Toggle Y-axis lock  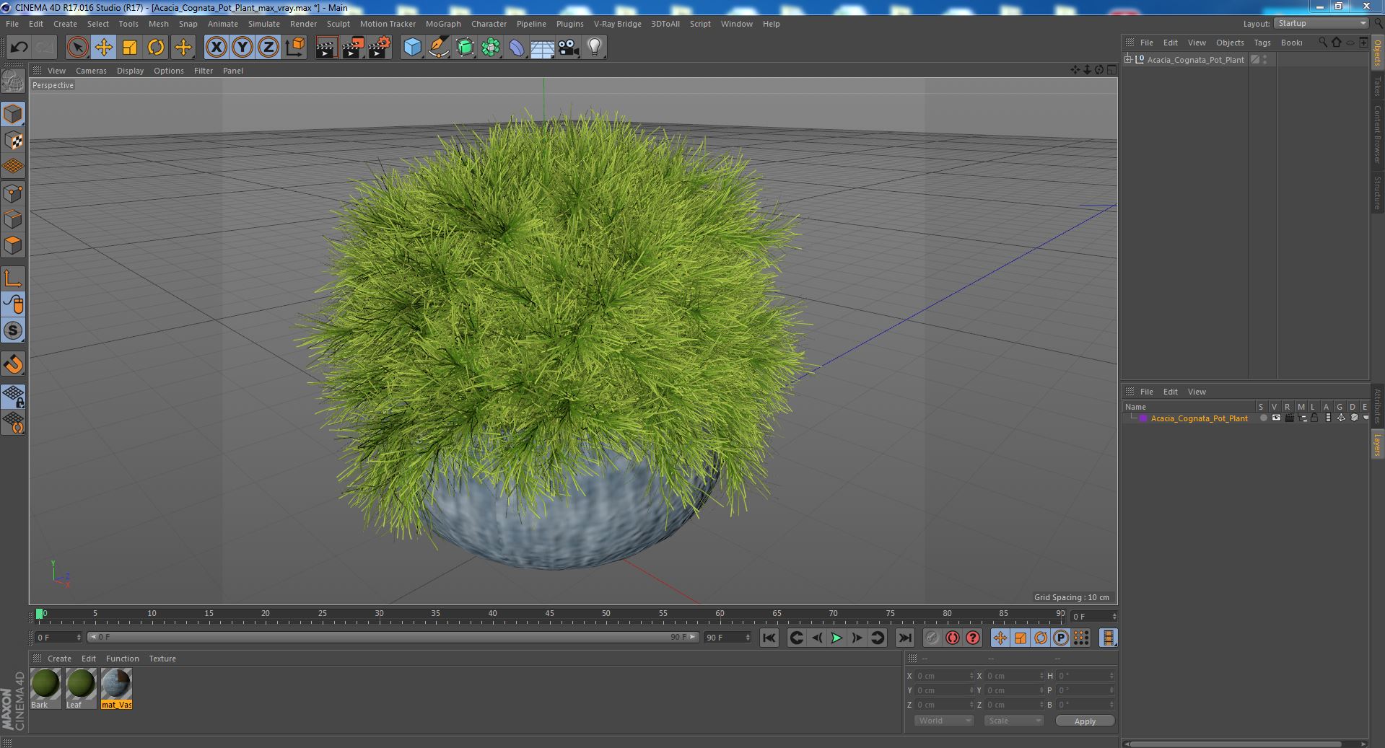pos(243,48)
